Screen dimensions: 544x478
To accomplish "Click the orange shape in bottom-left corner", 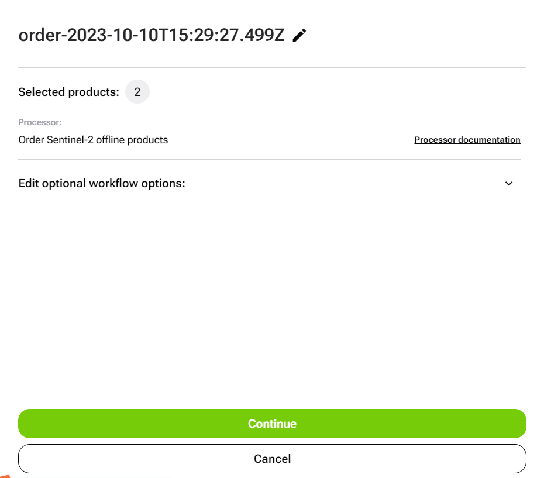I will pyautogui.click(x=5, y=476).
